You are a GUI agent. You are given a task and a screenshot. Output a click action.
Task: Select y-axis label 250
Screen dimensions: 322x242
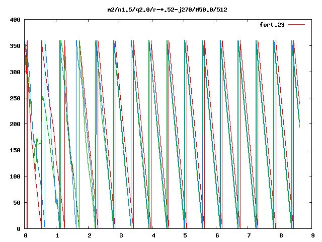tap(15, 98)
